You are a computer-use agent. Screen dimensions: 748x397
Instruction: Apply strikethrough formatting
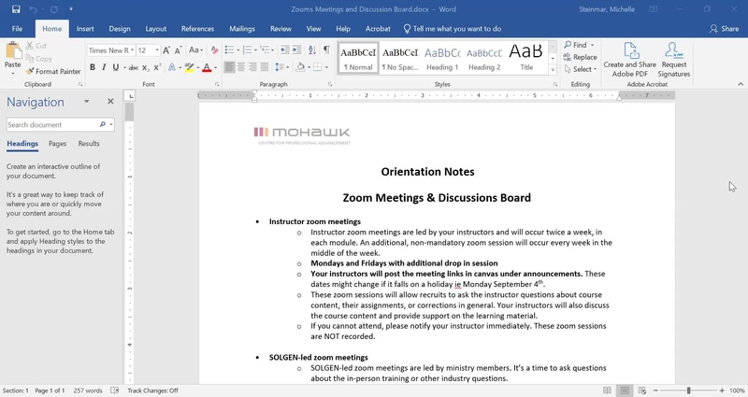pos(134,67)
